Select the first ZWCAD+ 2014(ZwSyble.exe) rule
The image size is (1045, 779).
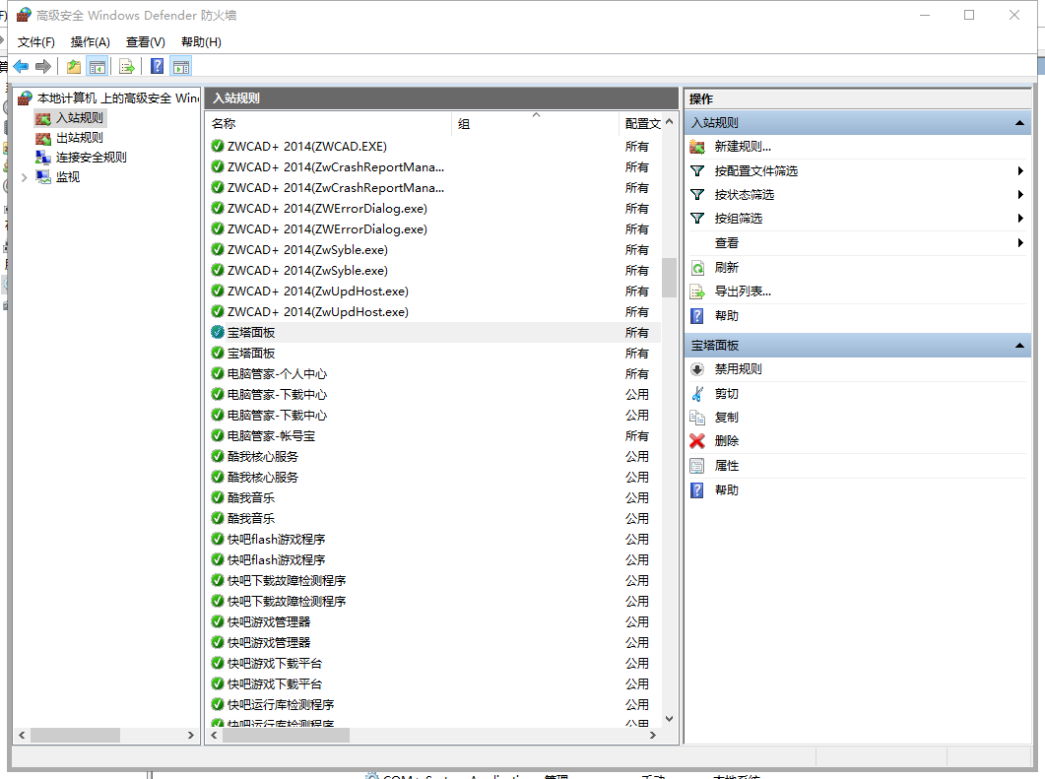434,250
